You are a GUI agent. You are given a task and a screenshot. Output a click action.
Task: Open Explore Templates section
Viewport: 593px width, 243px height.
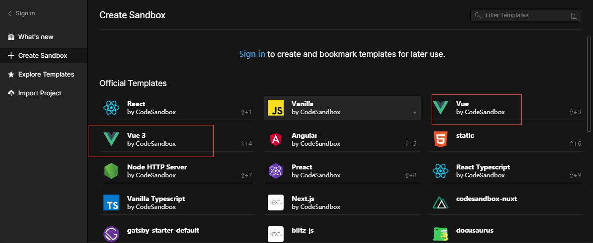pos(44,75)
